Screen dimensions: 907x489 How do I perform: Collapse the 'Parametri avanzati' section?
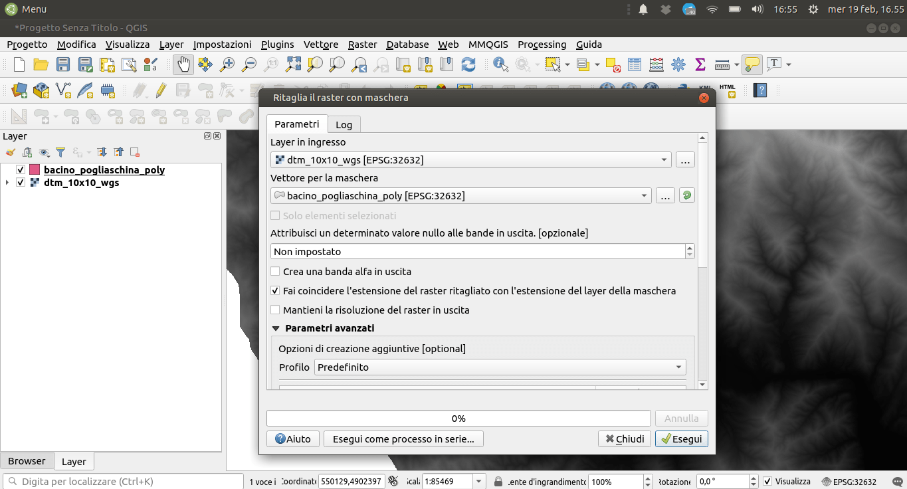276,328
